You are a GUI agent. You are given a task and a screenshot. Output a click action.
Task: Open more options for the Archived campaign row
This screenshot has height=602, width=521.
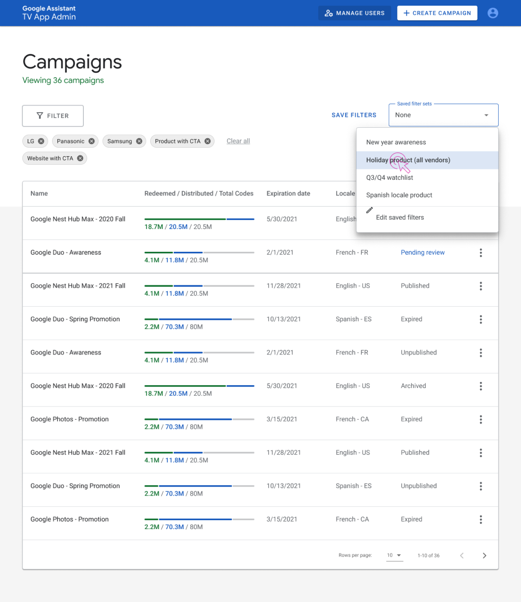click(x=481, y=386)
